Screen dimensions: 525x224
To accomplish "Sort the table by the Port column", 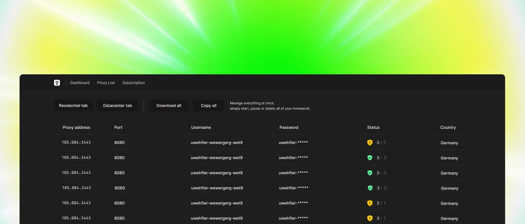I will (x=118, y=127).
